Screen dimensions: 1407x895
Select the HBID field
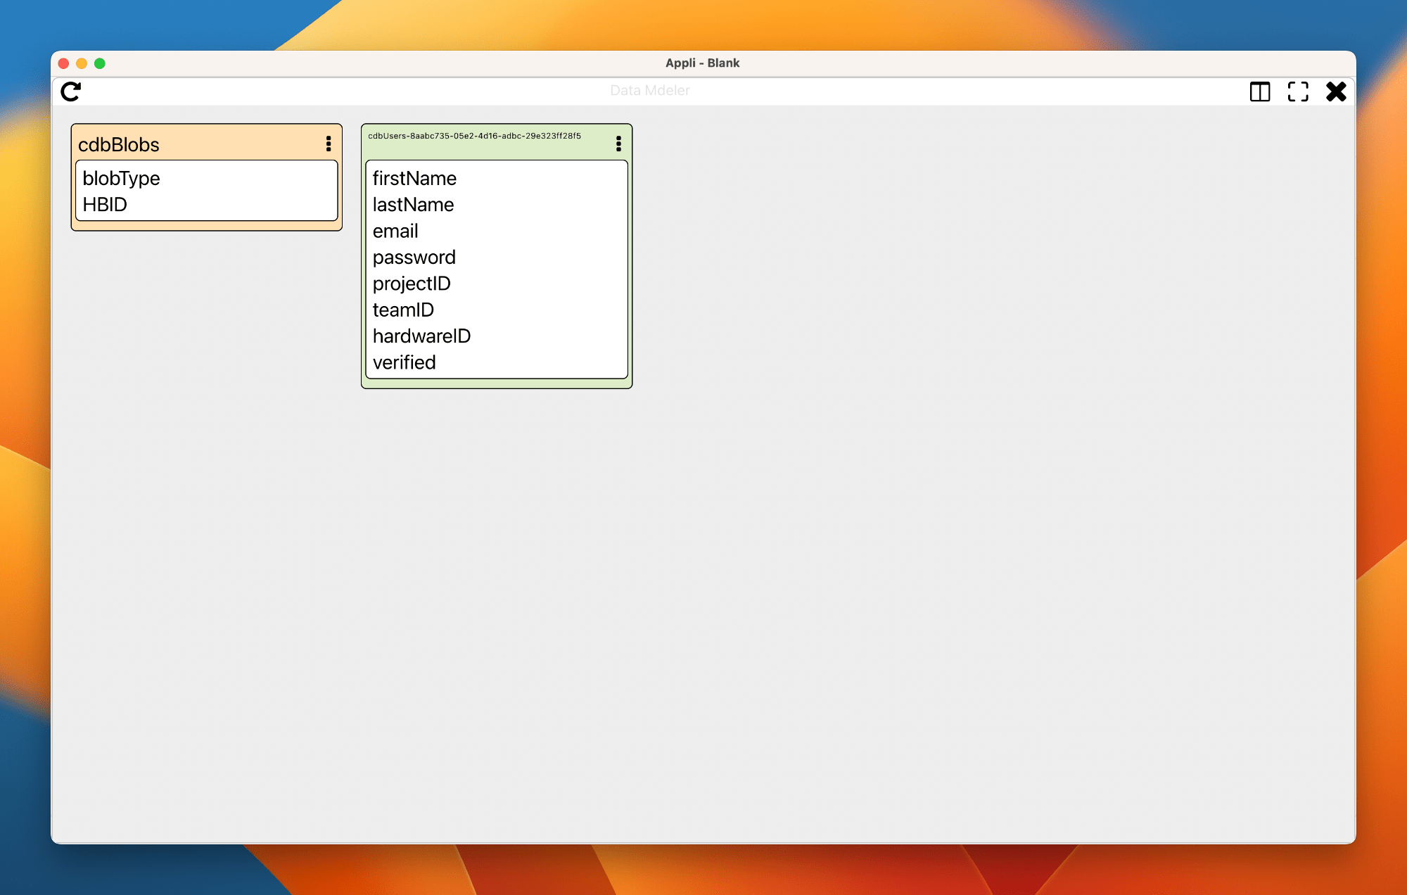105,205
